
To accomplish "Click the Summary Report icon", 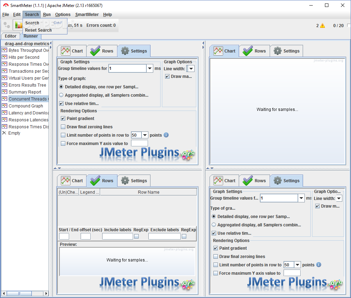I will [5, 92].
